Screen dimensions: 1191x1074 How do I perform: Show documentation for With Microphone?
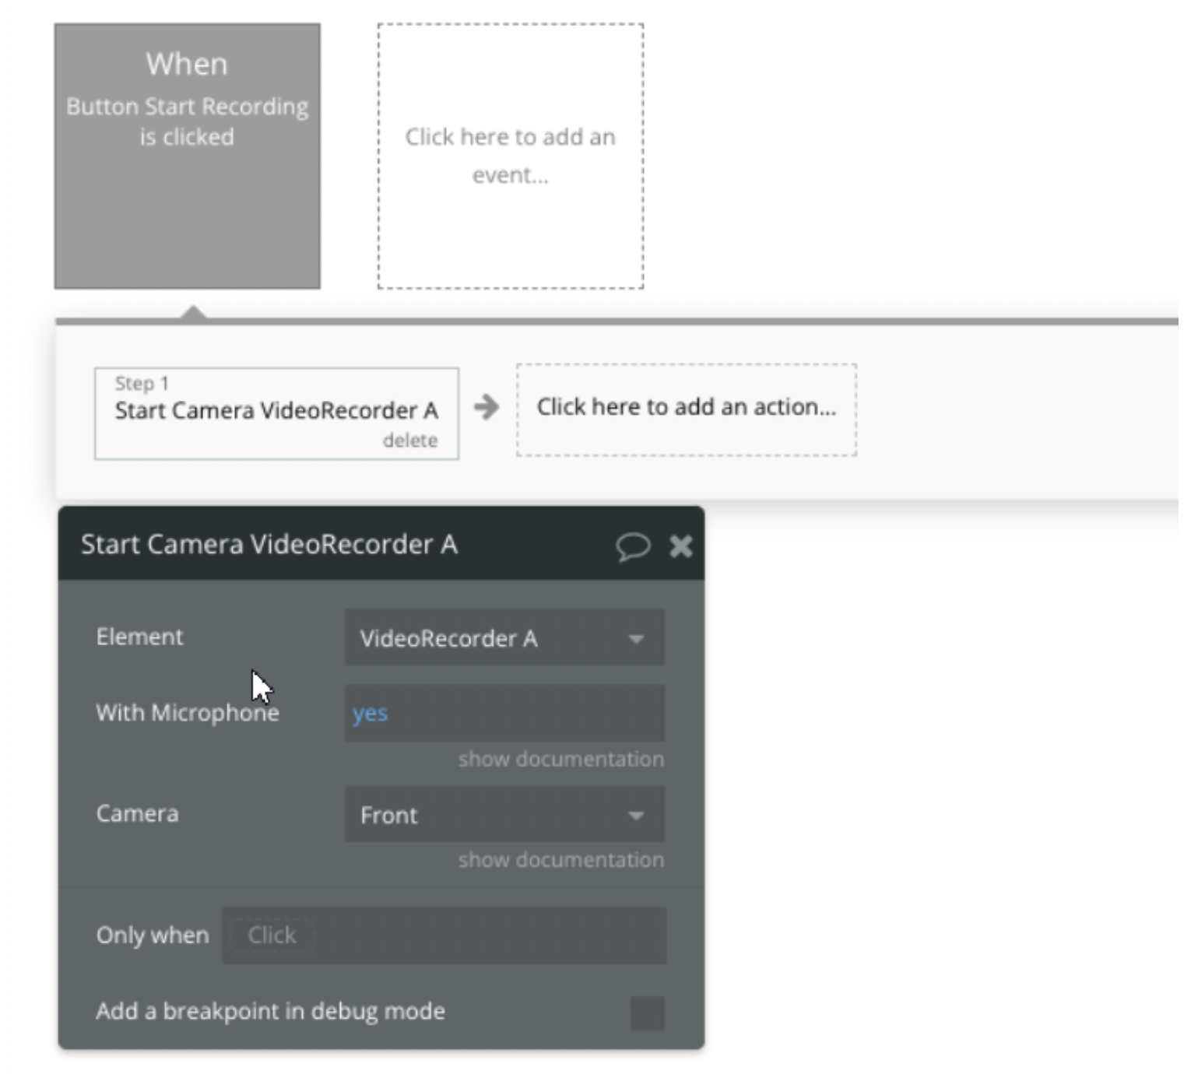pos(560,759)
